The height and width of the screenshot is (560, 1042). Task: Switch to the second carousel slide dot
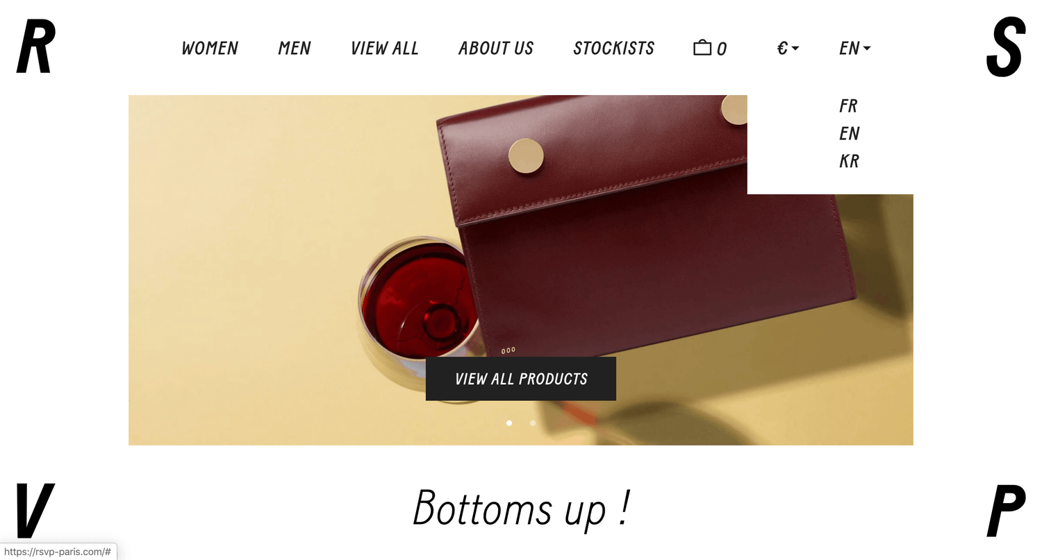point(533,423)
